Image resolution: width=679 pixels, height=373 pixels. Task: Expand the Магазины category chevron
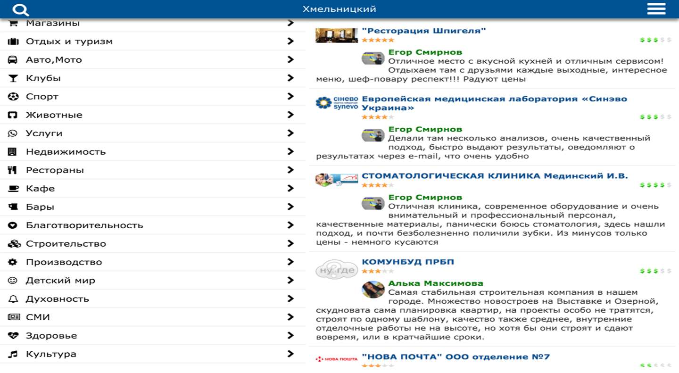[x=291, y=23]
